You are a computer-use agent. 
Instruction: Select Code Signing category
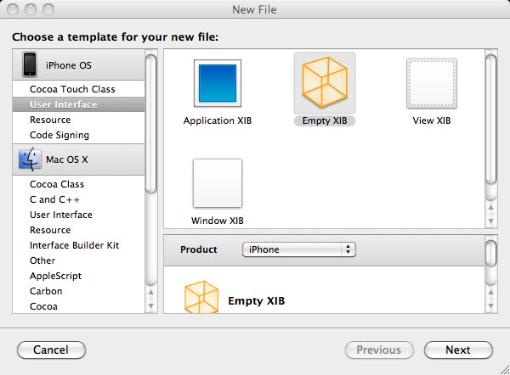point(79,135)
